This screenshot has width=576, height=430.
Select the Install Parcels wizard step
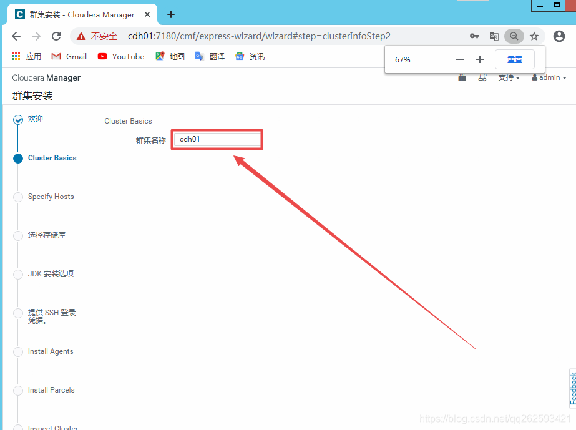click(51, 390)
